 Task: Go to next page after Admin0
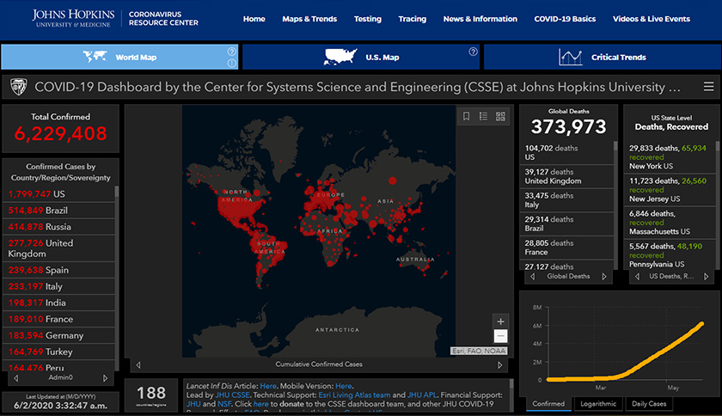[106, 377]
